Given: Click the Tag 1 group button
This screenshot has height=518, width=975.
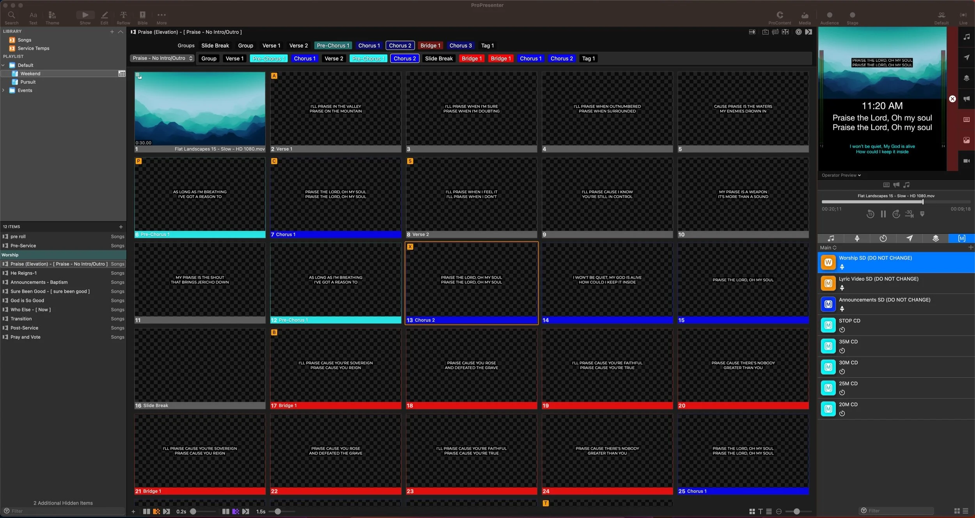Looking at the screenshot, I should click(487, 46).
